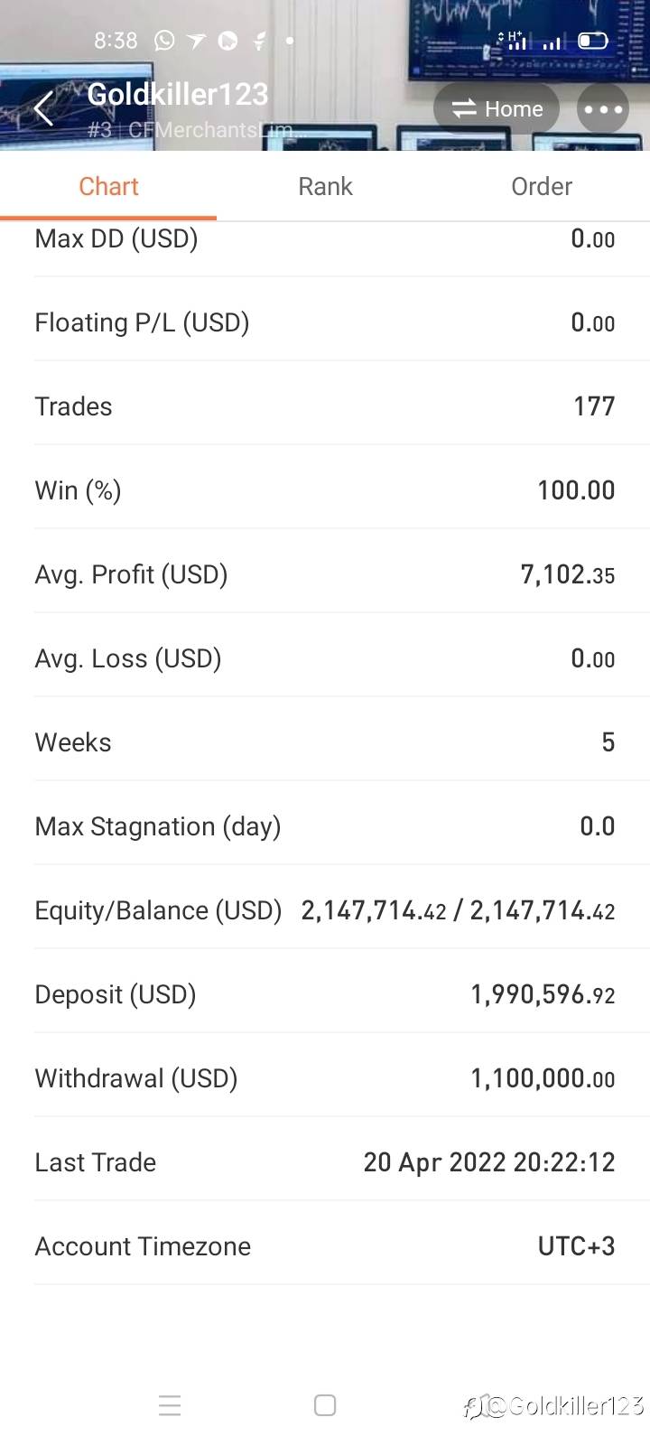Tap the WhatsApp notification icon in status bar
The width and height of the screenshot is (650, 1445).
click(x=164, y=41)
